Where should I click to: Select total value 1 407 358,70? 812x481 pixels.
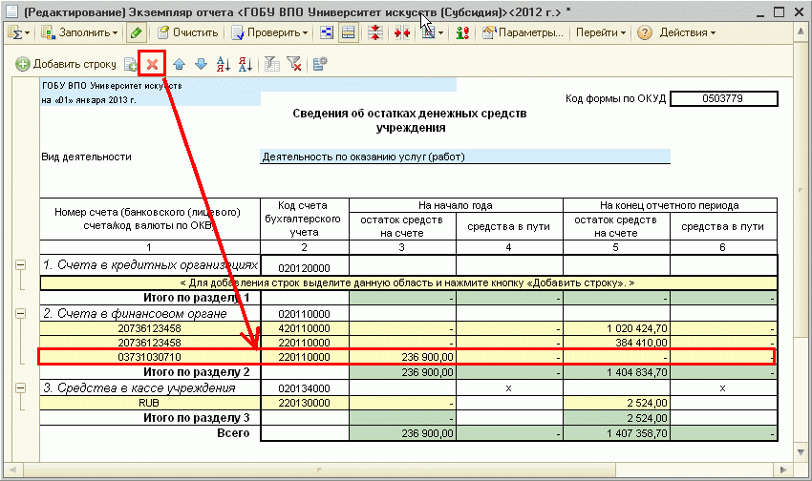tap(616, 433)
